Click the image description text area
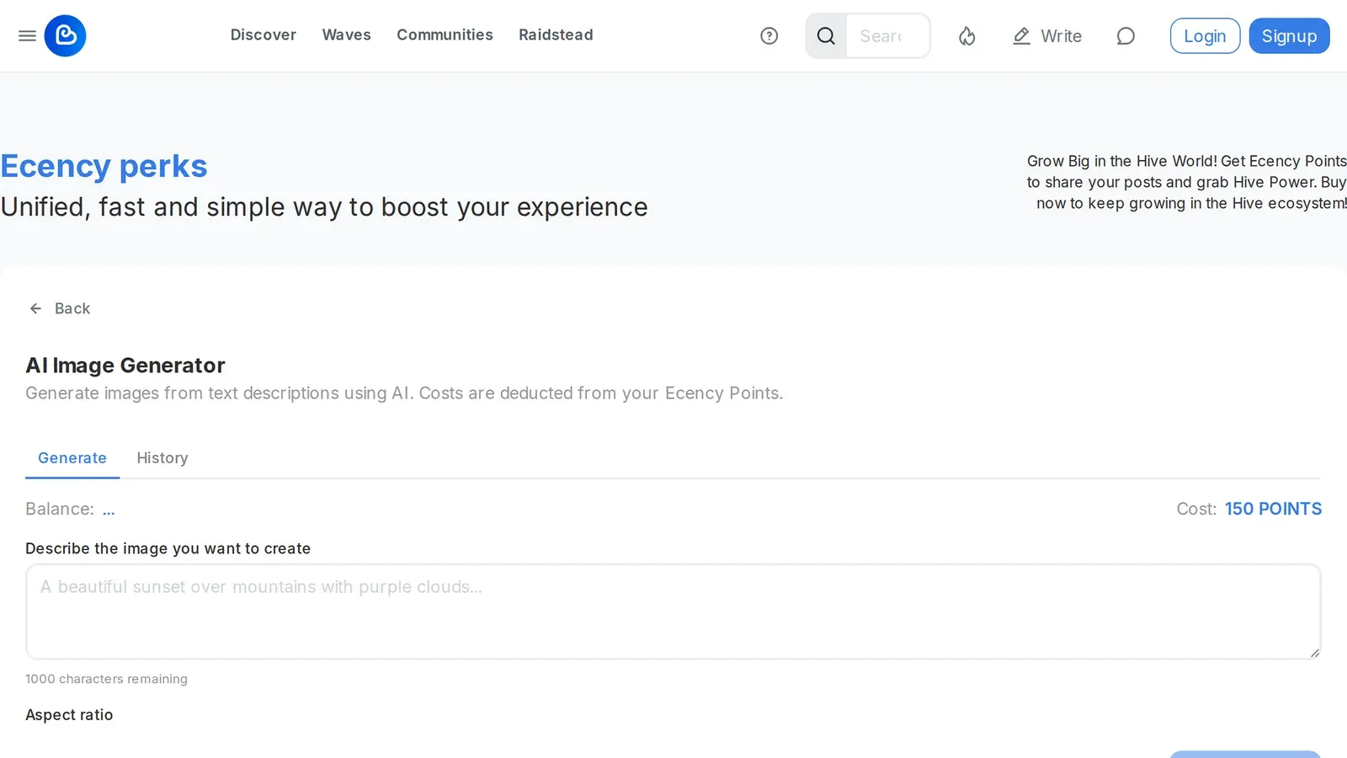1347x758 pixels. [673, 611]
